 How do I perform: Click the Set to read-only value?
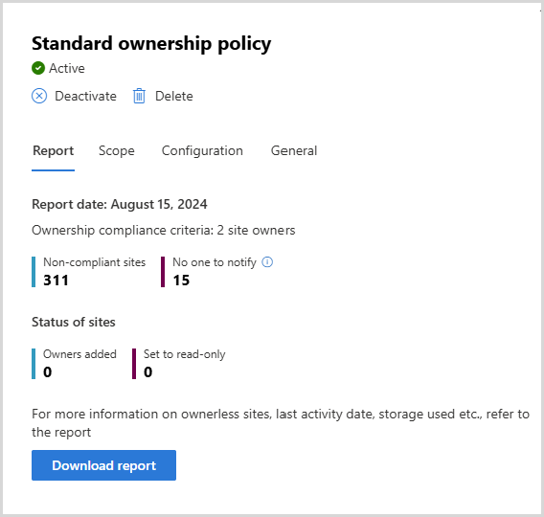tap(148, 372)
